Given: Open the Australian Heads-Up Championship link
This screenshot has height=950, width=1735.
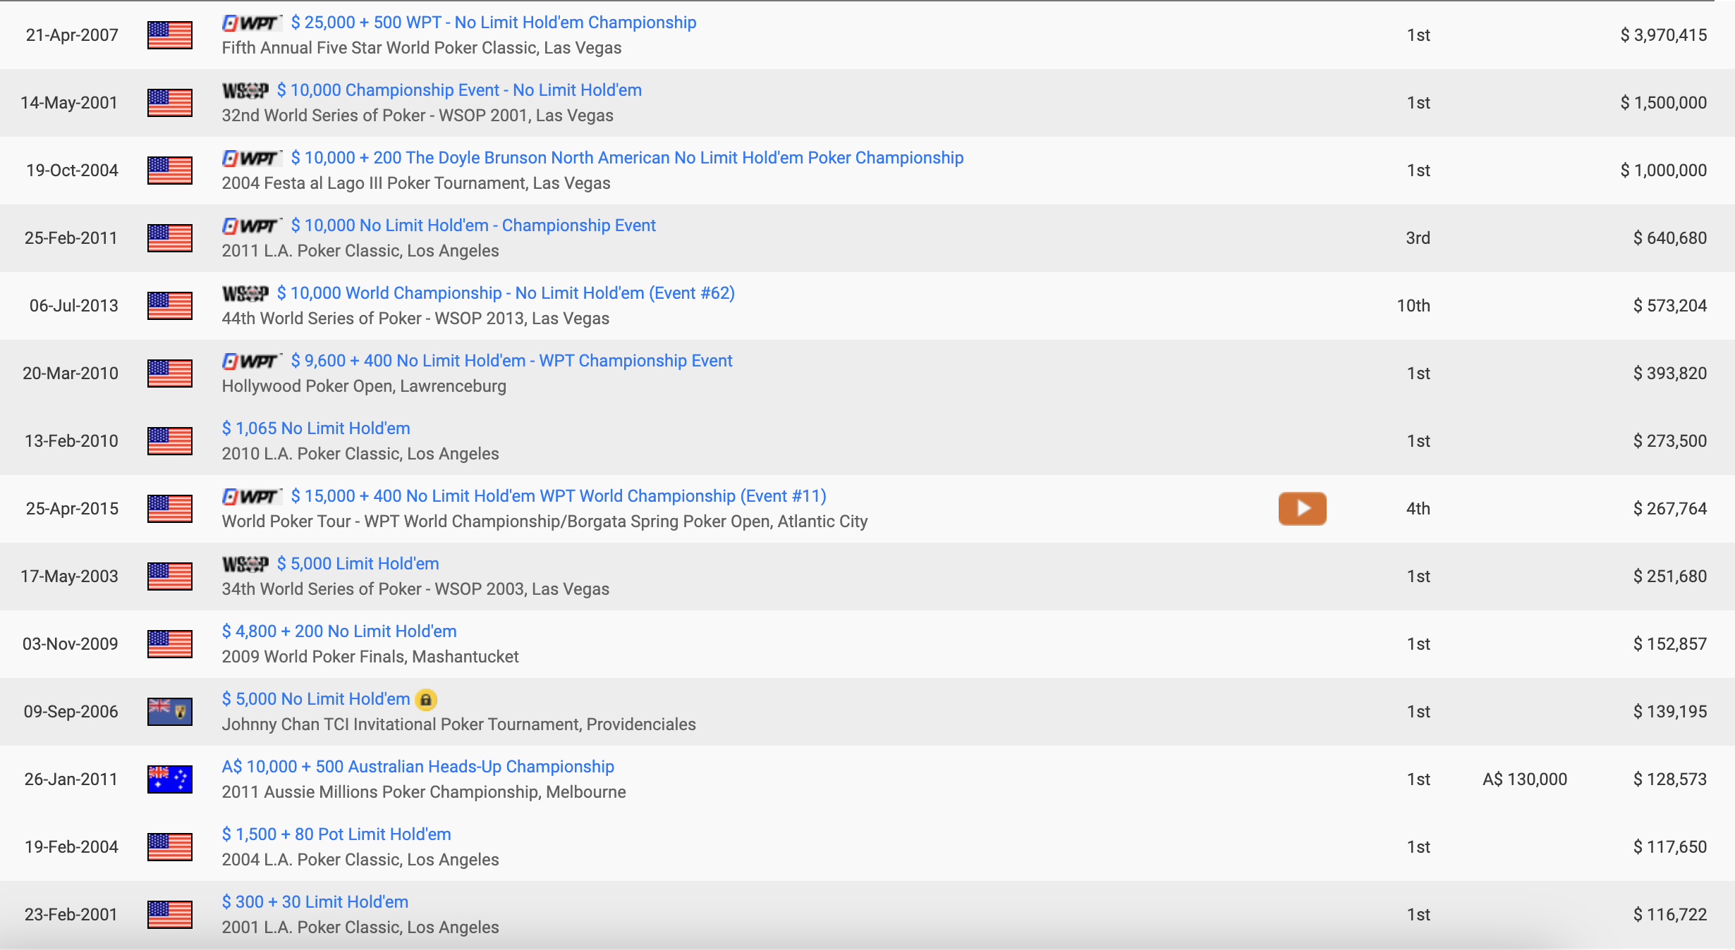Looking at the screenshot, I should click(418, 767).
